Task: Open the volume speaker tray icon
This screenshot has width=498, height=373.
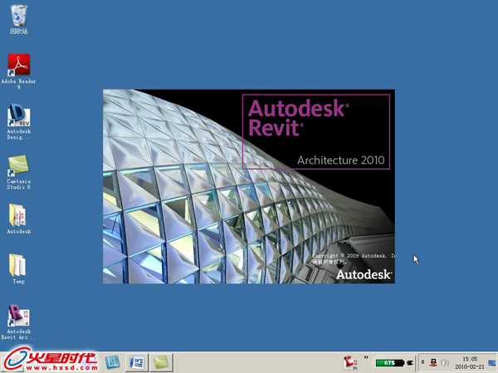Action: 445,362
